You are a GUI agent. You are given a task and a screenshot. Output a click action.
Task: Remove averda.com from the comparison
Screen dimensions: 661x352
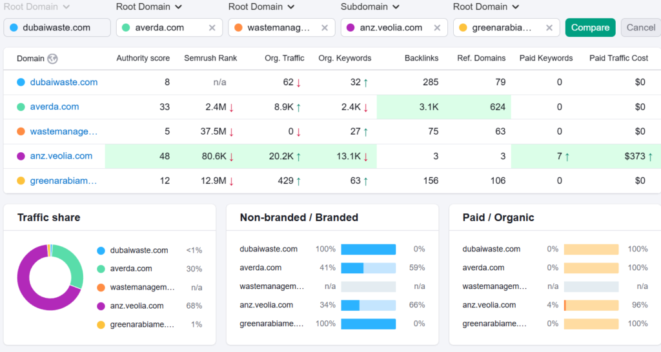tap(212, 28)
